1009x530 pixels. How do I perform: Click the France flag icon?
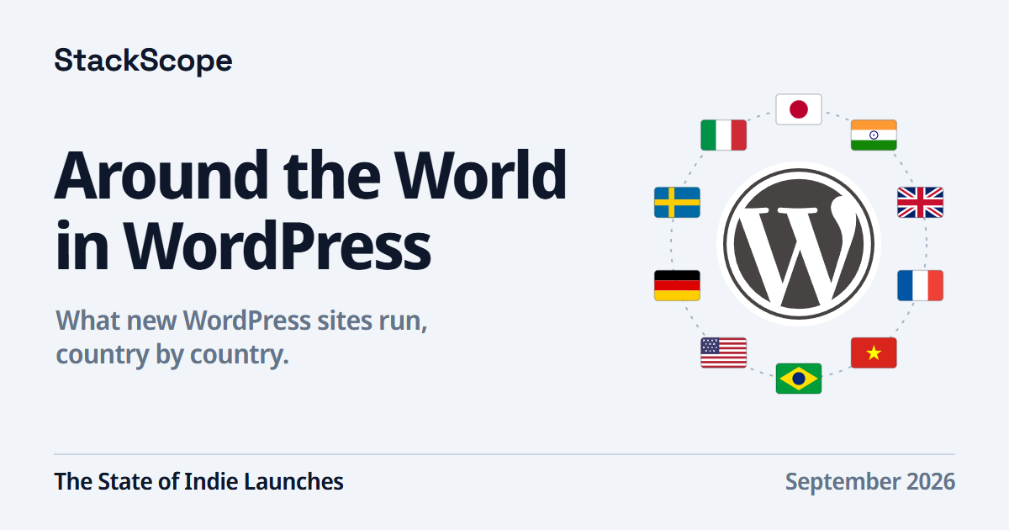click(920, 285)
